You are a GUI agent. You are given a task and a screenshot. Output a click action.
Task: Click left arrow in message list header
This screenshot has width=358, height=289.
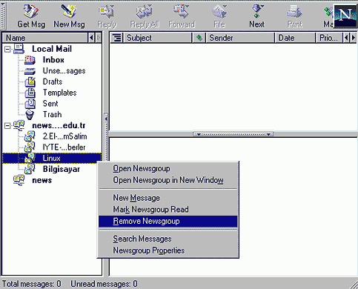click(x=346, y=38)
